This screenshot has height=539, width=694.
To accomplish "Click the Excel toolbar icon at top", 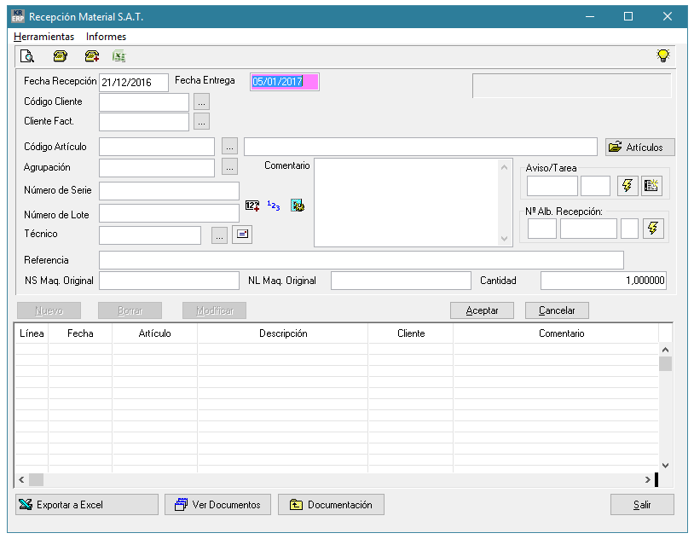I will point(119,56).
